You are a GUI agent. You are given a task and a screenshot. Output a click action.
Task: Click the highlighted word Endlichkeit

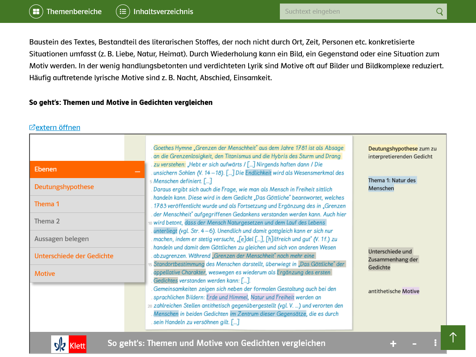coord(258,173)
